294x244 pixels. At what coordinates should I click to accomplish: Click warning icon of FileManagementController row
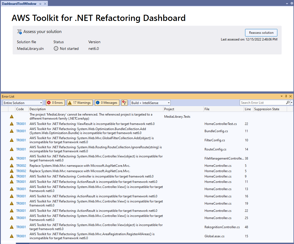coord(12,158)
